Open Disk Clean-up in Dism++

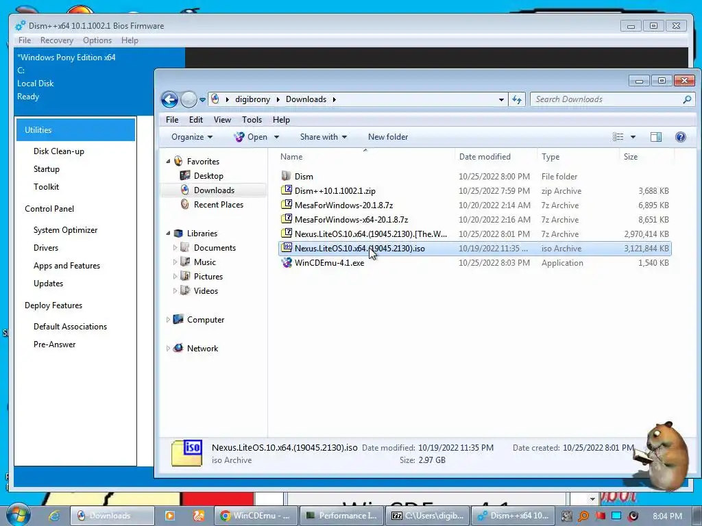[x=59, y=151]
